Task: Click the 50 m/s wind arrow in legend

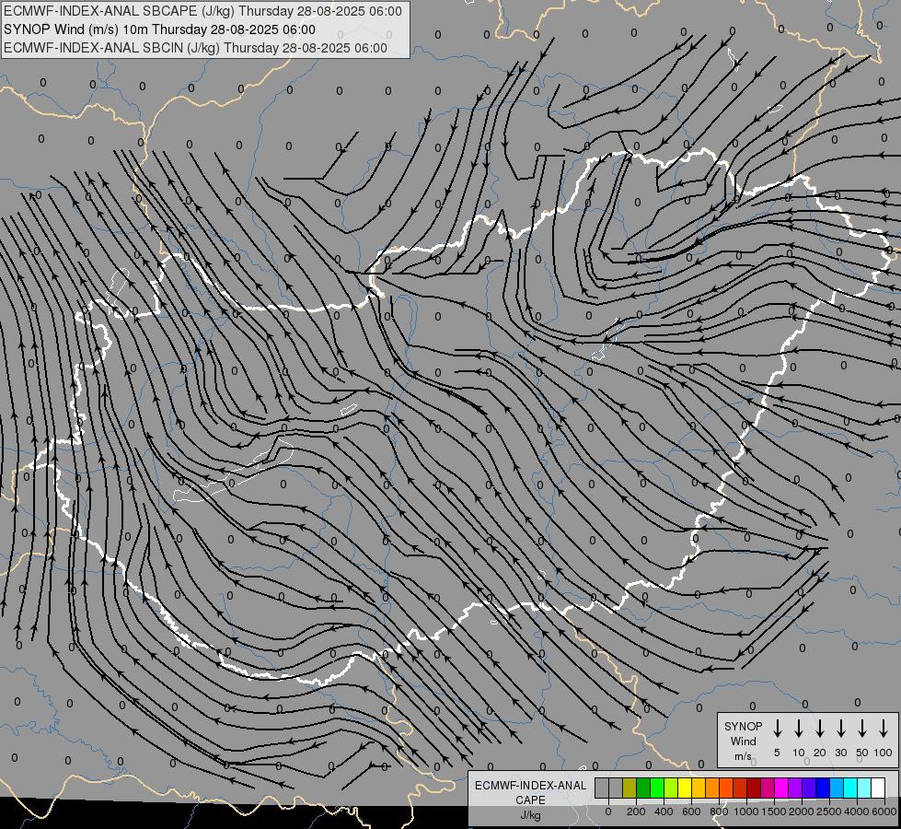Action: 862,729
